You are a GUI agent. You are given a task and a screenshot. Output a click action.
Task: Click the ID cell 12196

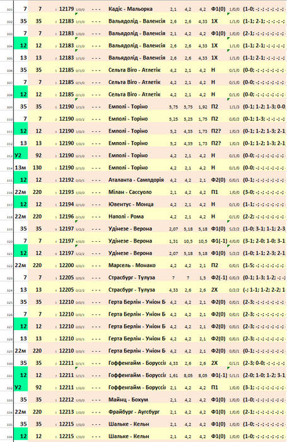(x=66, y=217)
